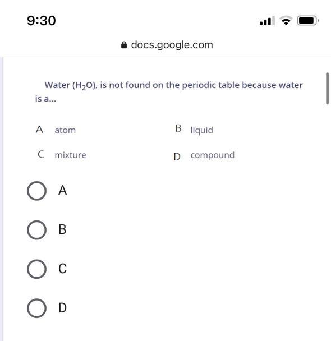Tap the label 'A' next to first radio
This screenshot has width=331, height=341.
pyautogui.click(x=62, y=191)
